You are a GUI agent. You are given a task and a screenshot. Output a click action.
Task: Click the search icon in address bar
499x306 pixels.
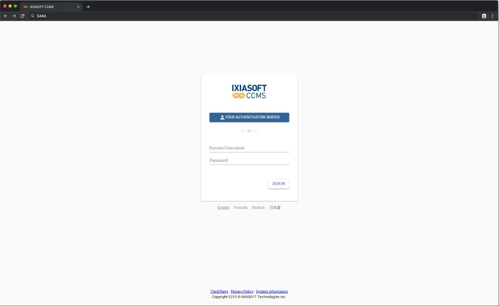(32, 16)
